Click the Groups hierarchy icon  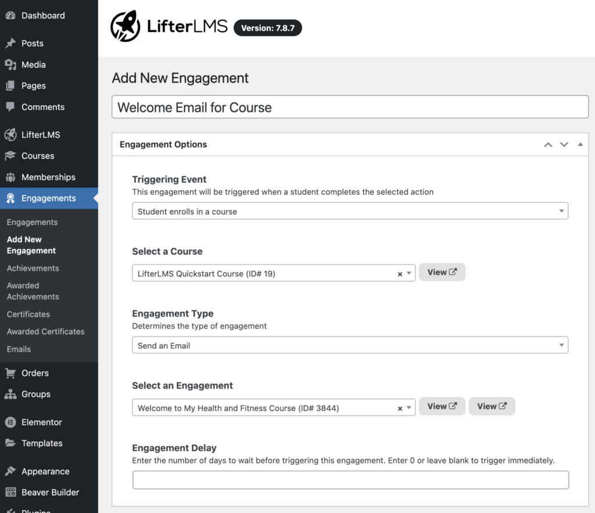[x=10, y=394]
